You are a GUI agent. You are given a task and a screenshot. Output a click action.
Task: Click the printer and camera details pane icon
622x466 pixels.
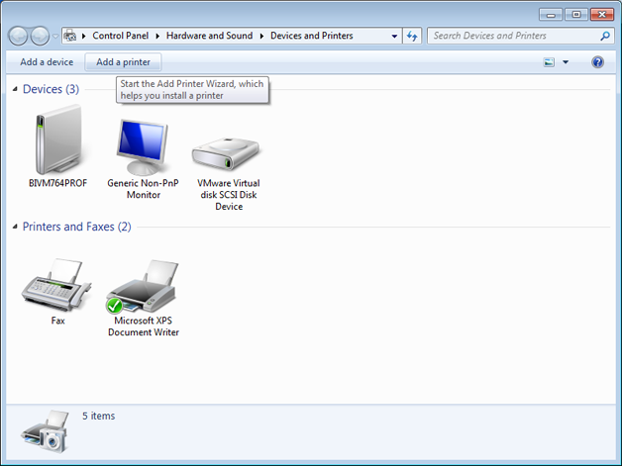pyautogui.click(x=47, y=432)
